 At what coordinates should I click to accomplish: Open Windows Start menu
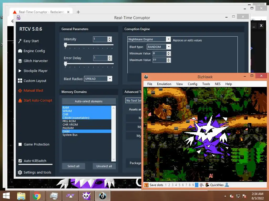(6, 196)
